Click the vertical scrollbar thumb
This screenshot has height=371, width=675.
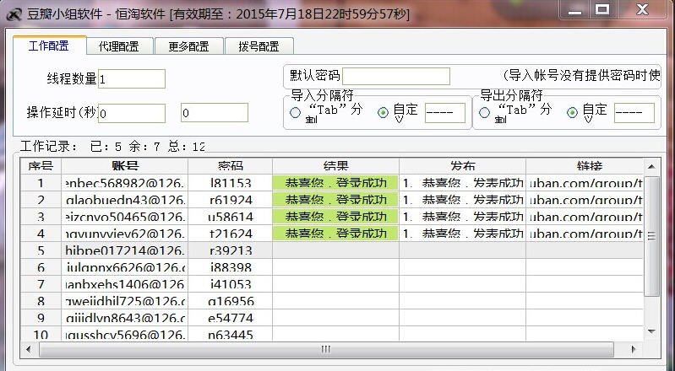(x=651, y=236)
